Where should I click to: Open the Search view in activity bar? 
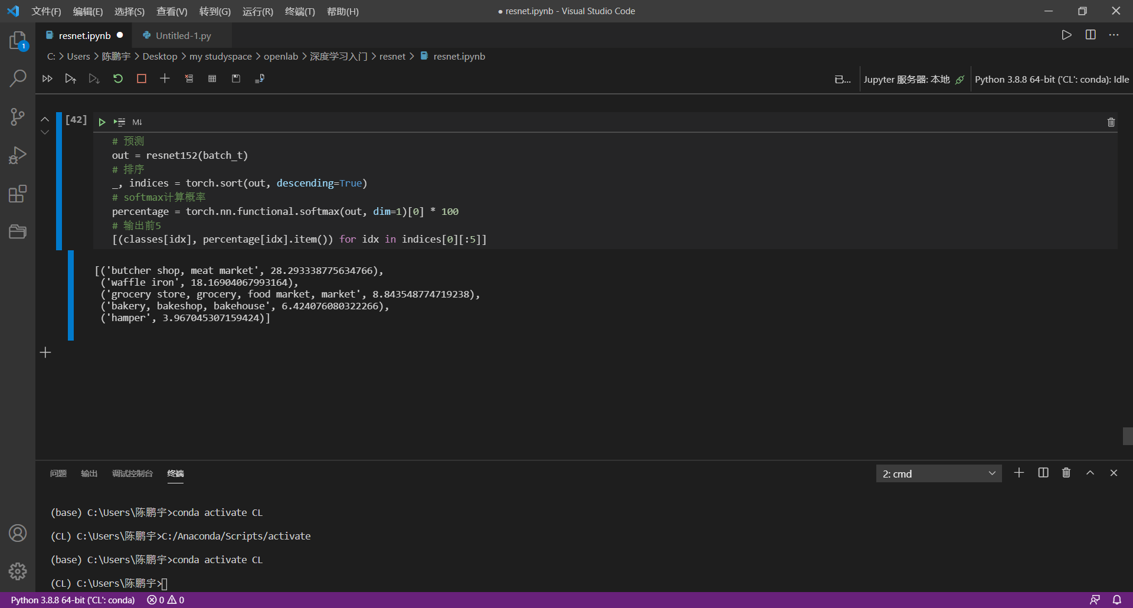(x=18, y=79)
